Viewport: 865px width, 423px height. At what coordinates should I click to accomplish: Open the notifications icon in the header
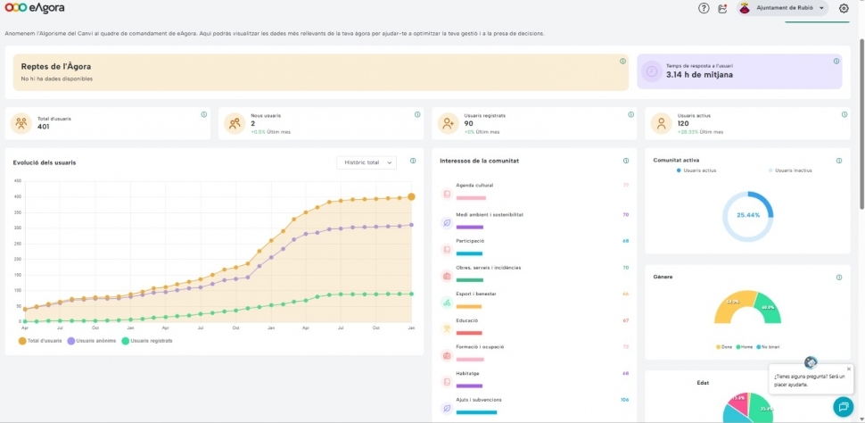[x=722, y=8]
